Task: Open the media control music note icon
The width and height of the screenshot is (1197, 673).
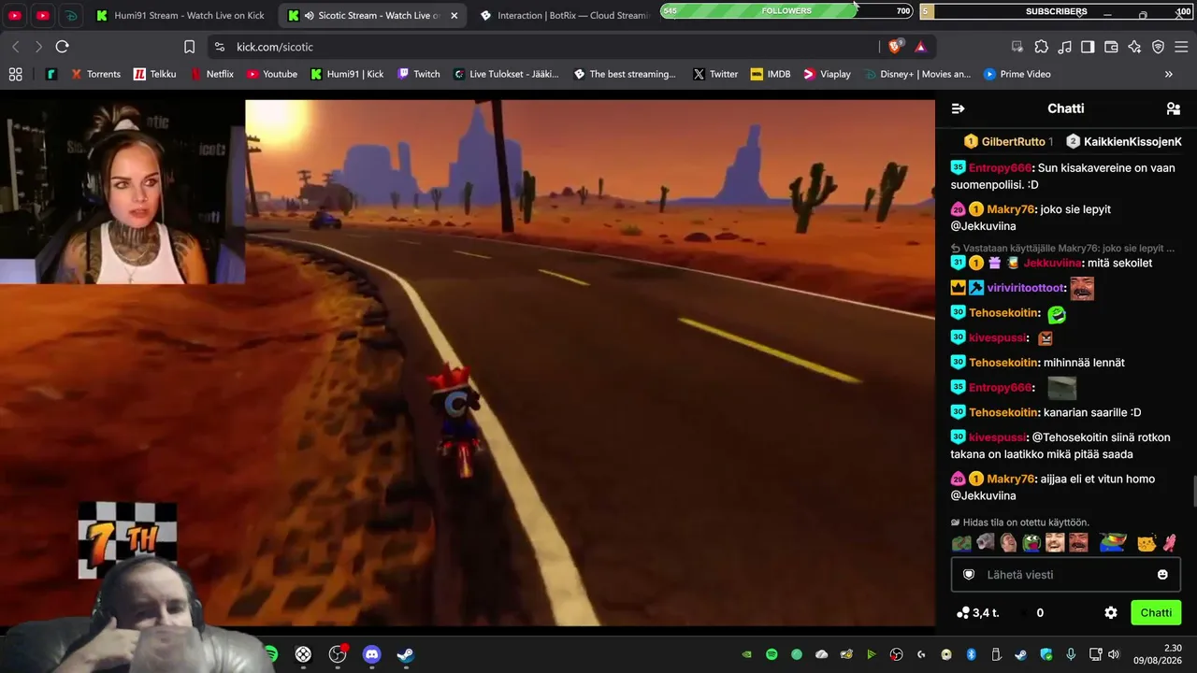Action: (x=1064, y=47)
